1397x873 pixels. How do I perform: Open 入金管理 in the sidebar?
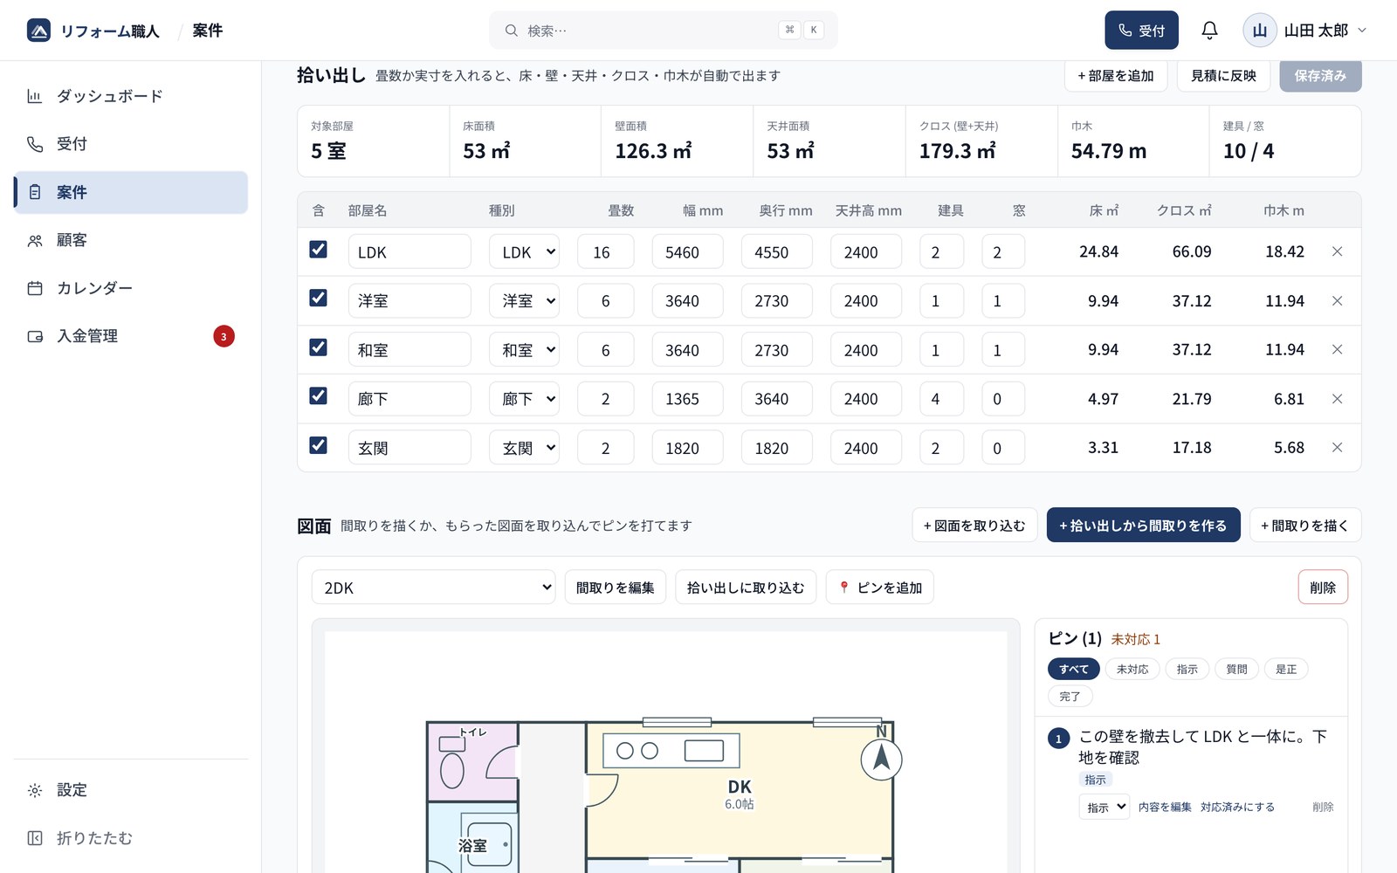131,336
